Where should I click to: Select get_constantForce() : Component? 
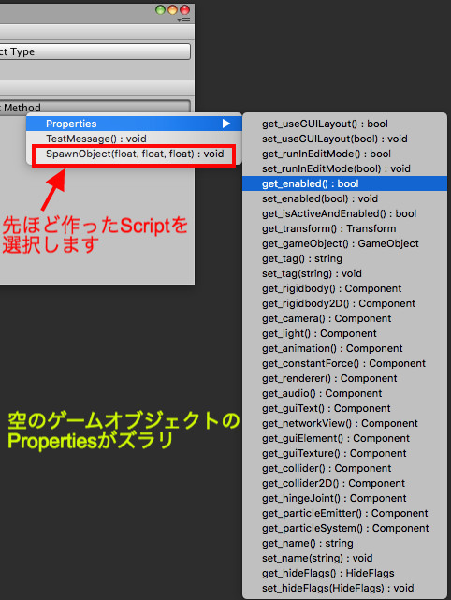click(x=344, y=363)
